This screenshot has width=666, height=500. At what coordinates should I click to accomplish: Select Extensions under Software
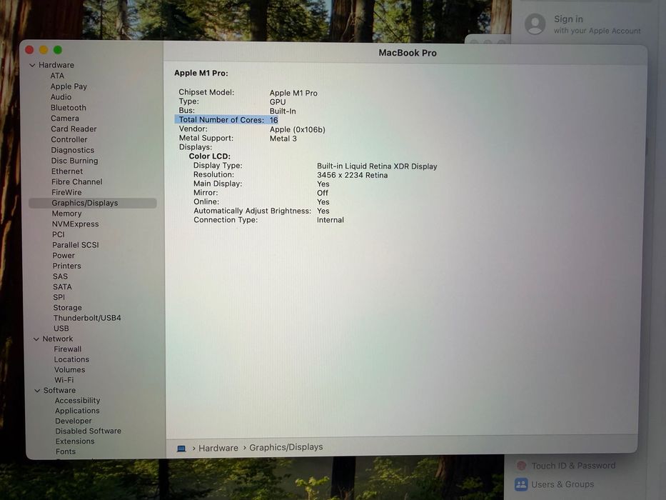pos(75,441)
